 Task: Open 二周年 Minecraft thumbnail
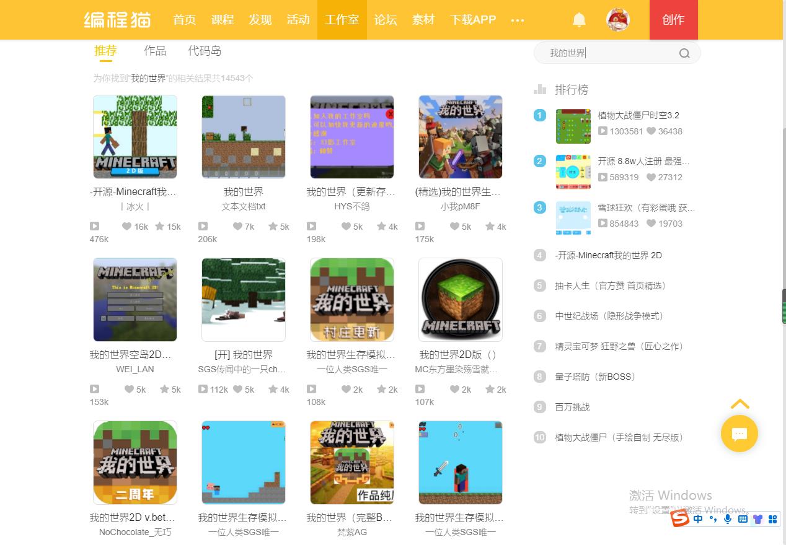point(135,463)
